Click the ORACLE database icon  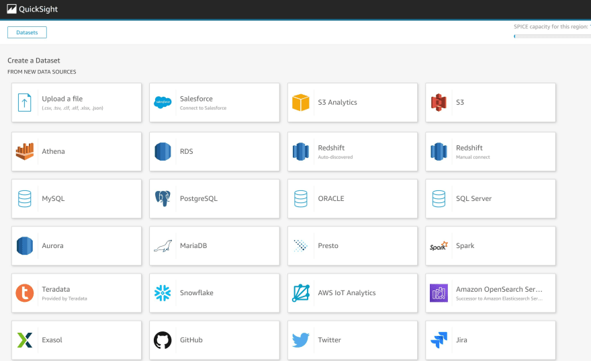pyautogui.click(x=300, y=199)
